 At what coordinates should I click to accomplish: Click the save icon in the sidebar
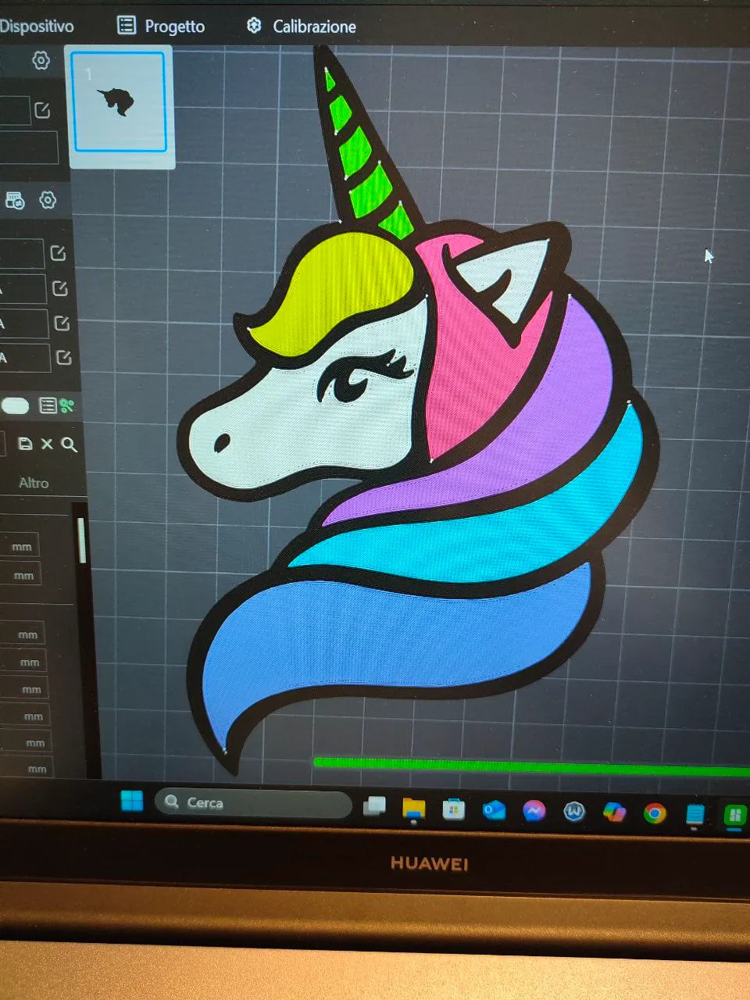[27, 444]
